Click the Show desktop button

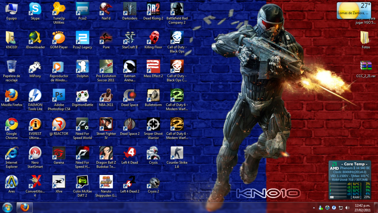click(376, 208)
